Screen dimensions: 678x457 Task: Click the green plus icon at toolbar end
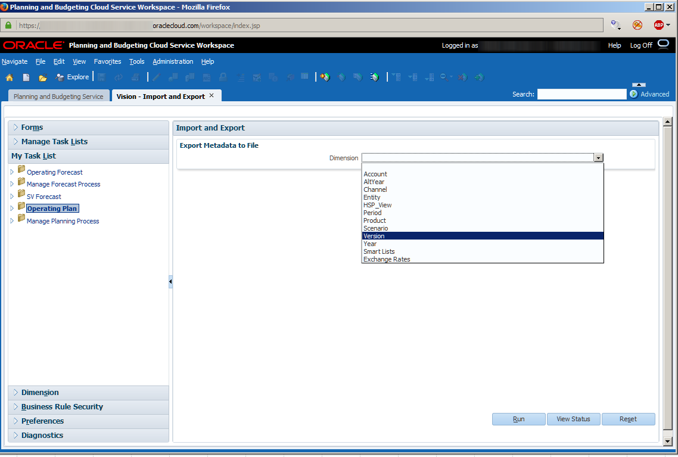(x=478, y=77)
